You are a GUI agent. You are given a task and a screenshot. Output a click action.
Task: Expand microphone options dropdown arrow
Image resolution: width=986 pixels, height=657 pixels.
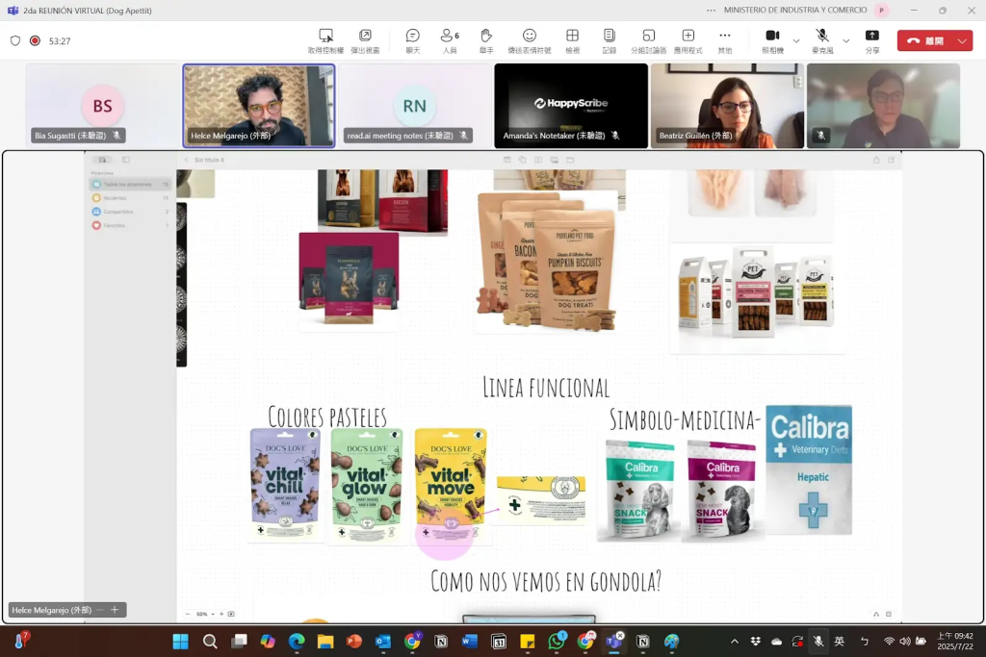pos(846,41)
